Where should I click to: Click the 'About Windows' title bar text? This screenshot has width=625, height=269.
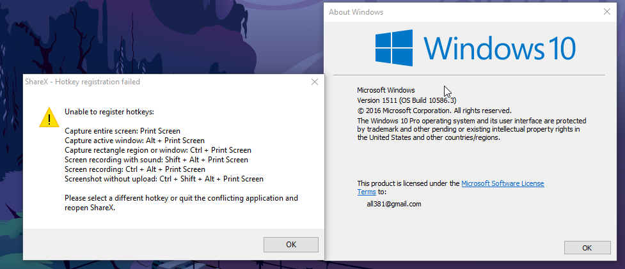[x=356, y=12]
